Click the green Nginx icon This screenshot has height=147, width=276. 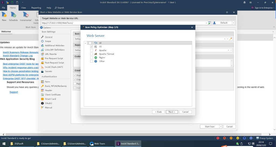[x=96, y=58]
